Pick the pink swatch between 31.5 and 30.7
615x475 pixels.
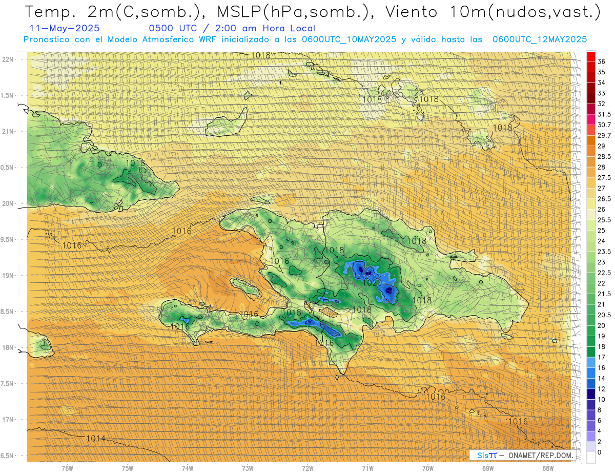[591, 119]
